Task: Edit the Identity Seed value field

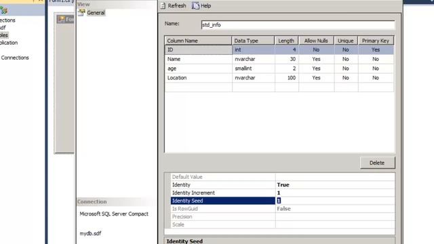Action: pos(335,201)
